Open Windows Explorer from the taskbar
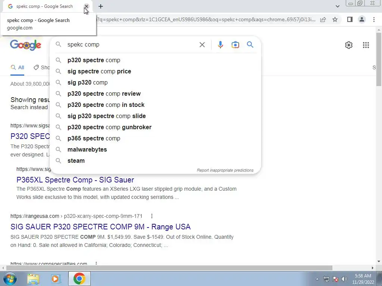 pyautogui.click(x=33, y=279)
